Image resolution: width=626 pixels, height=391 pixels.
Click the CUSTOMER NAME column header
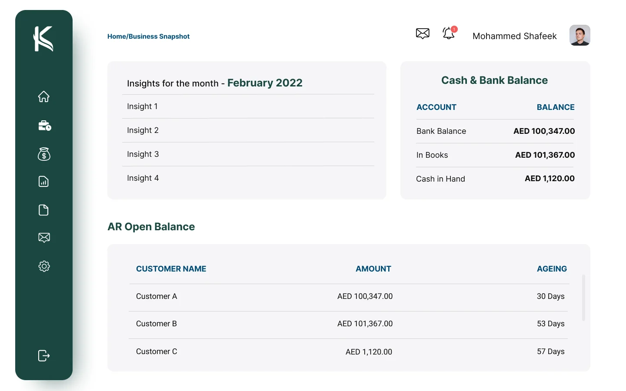pyautogui.click(x=171, y=269)
